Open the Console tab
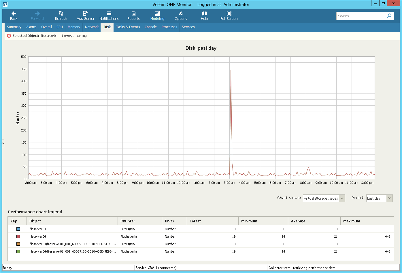Image resolution: width=402 pixels, height=273 pixels. point(151,27)
